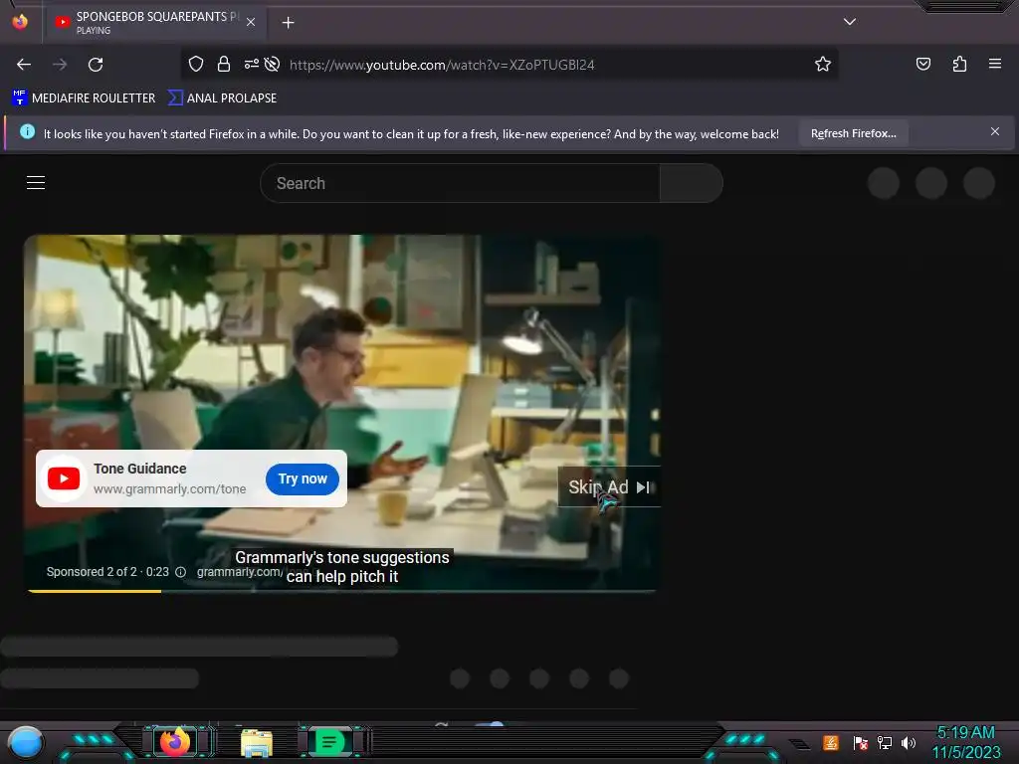Go back with the browser back arrow
The width and height of the screenshot is (1019, 764).
(24, 65)
